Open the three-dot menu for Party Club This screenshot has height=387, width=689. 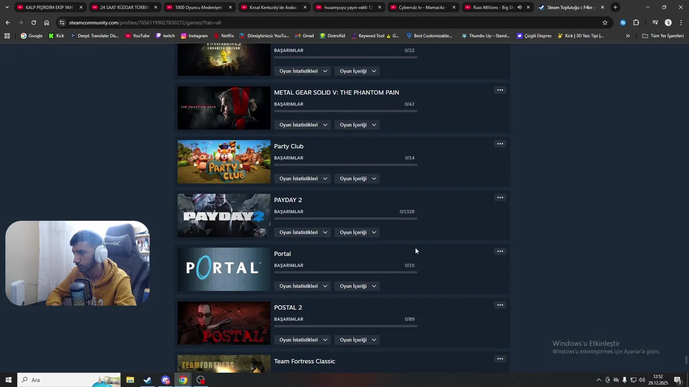[x=500, y=144]
